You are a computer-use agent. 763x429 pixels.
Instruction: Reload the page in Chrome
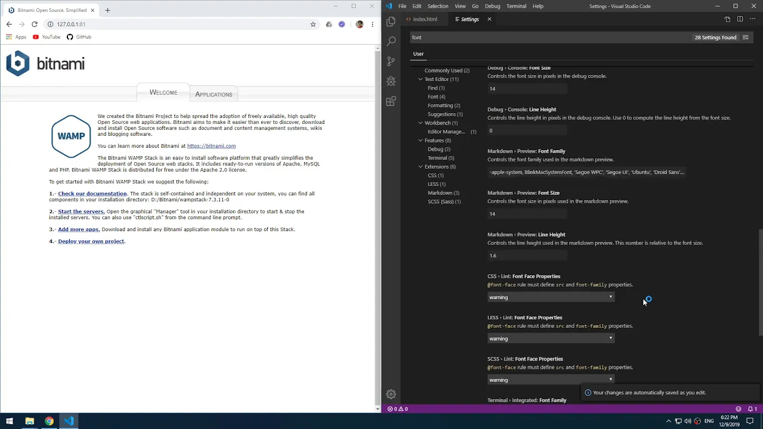point(35,24)
